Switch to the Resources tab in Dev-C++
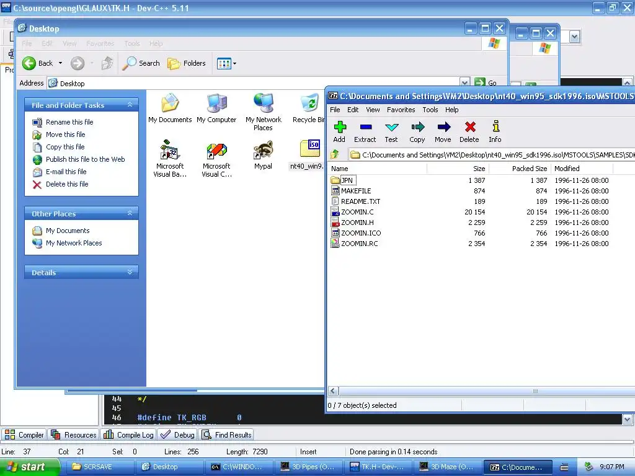The height and width of the screenshot is (476, 635). tap(74, 434)
